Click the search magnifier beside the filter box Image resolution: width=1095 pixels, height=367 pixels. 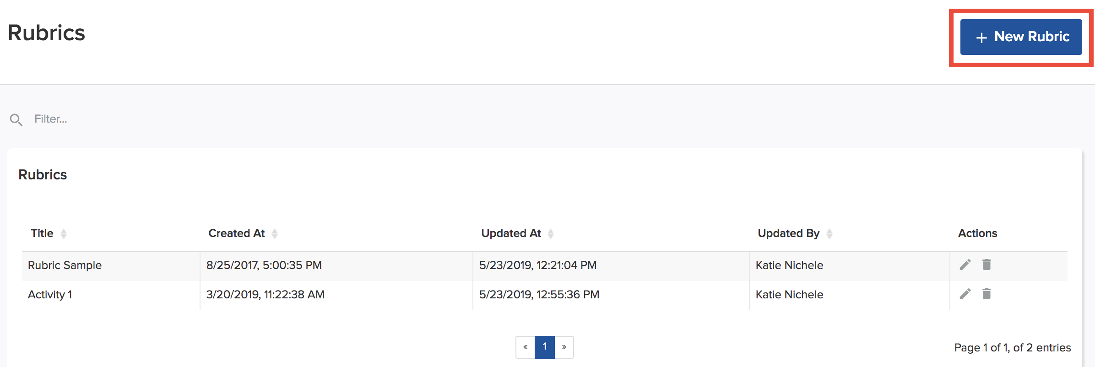coord(16,119)
